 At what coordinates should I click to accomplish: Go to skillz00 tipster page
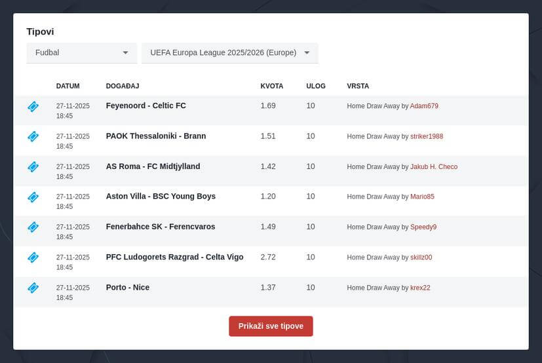421,258
